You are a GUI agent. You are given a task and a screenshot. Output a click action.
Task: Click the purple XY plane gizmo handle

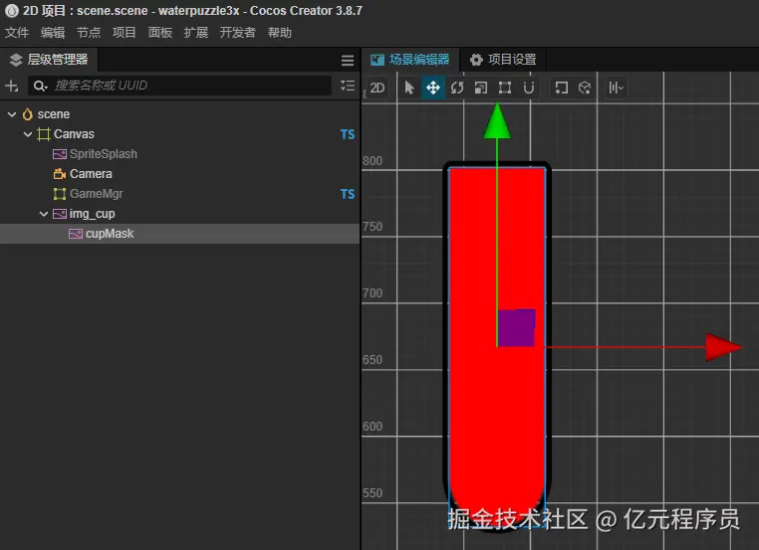pos(517,327)
